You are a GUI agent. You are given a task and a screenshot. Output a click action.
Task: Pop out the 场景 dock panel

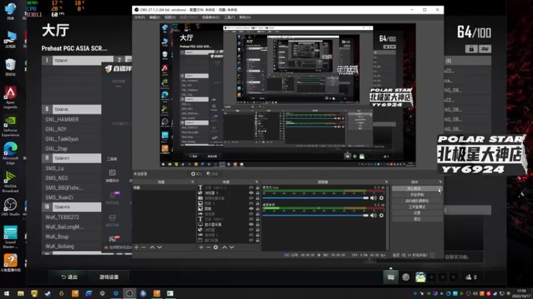coord(193,182)
